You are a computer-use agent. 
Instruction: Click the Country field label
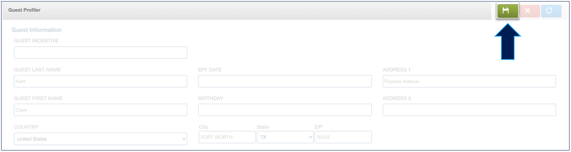tap(26, 127)
